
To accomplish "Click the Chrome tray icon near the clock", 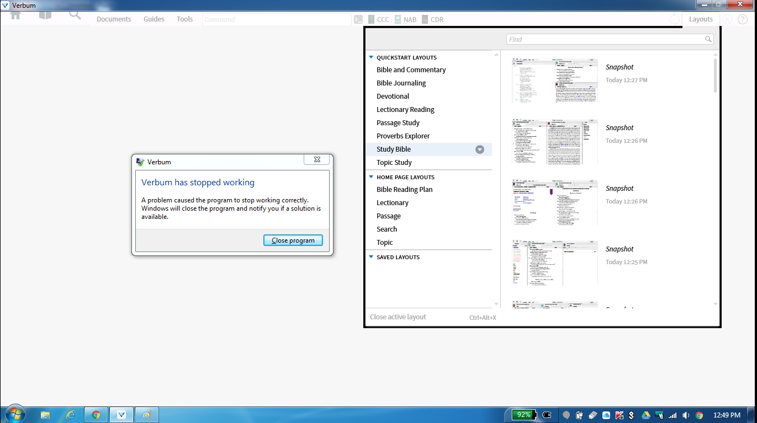I will [x=699, y=415].
